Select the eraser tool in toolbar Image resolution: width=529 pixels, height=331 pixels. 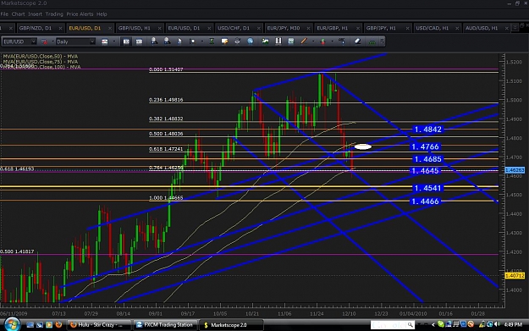[x=358, y=41]
